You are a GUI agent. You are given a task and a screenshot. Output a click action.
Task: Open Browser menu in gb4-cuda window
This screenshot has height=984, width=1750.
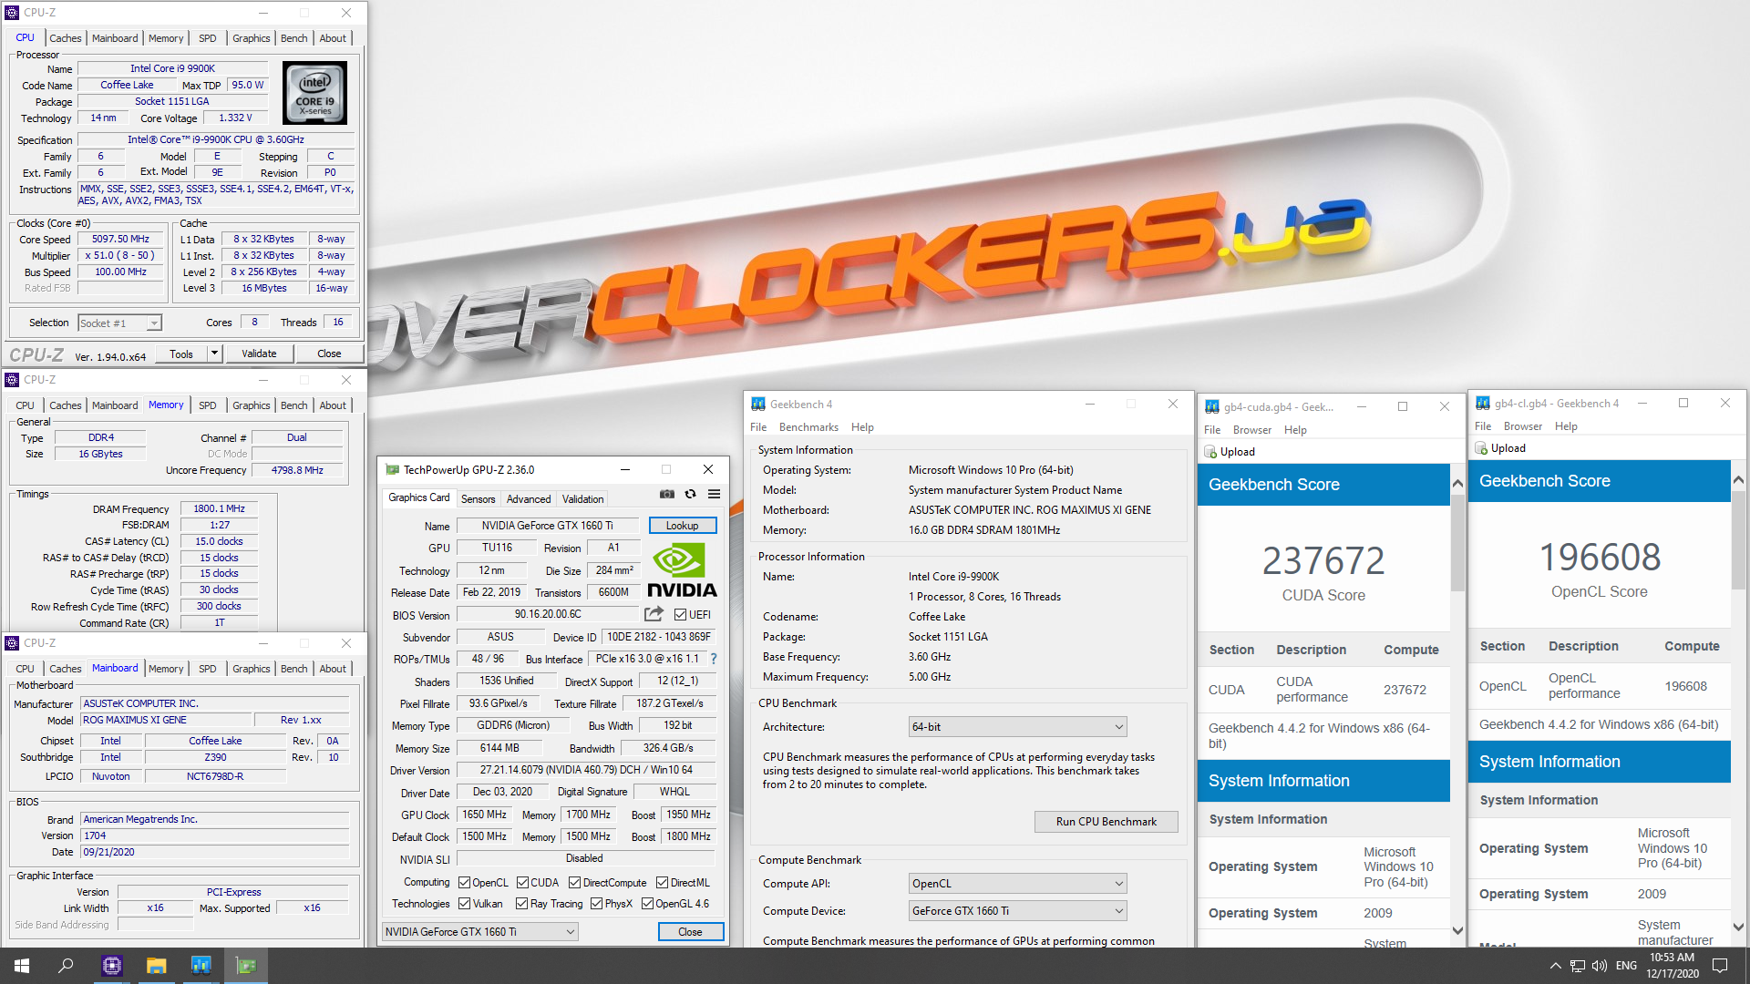[1251, 430]
